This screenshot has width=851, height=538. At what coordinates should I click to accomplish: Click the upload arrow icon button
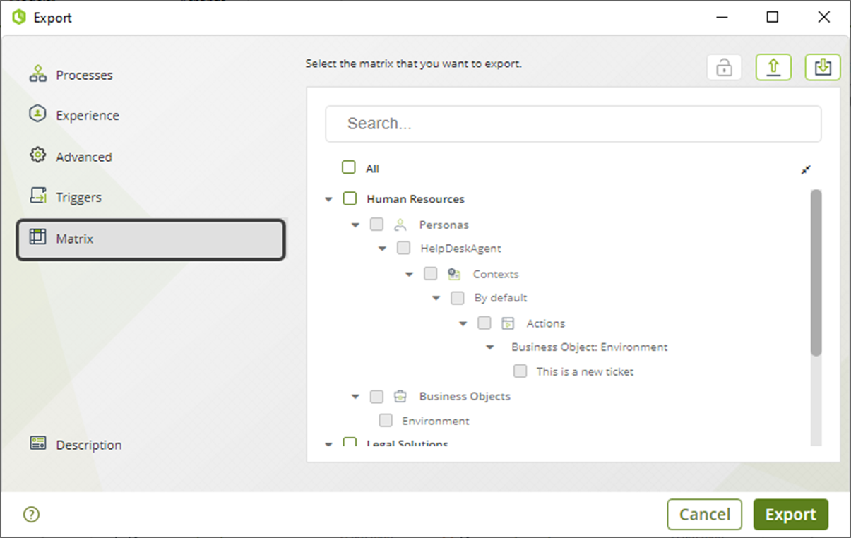pos(773,68)
